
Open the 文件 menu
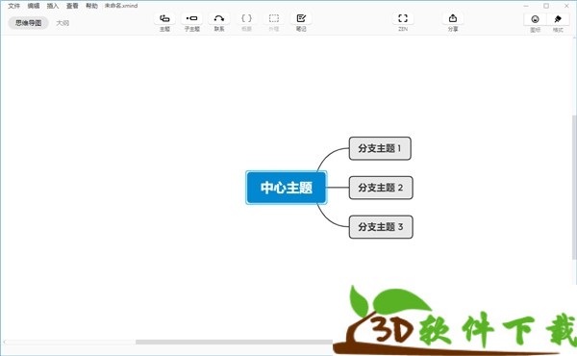tap(14, 6)
